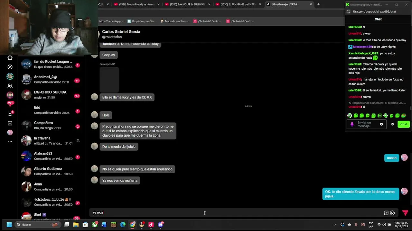The width and height of the screenshot is (412, 231).
Task: Click Enviar un mensaje field in Kick
Action: (x=366, y=124)
